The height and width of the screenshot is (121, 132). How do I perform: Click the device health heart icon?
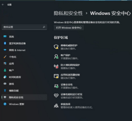(56, 96)
